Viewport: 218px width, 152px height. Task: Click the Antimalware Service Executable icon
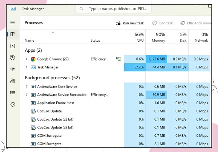tap(33, 95)
